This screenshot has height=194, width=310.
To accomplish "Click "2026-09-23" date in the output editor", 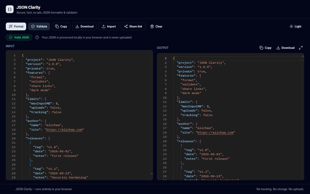I will (212, 176).
